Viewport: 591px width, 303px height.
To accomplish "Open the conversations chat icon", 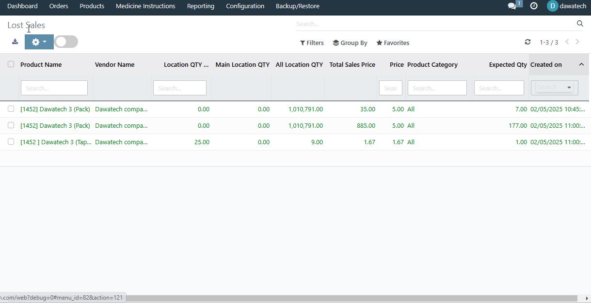I will pos(512,6).
